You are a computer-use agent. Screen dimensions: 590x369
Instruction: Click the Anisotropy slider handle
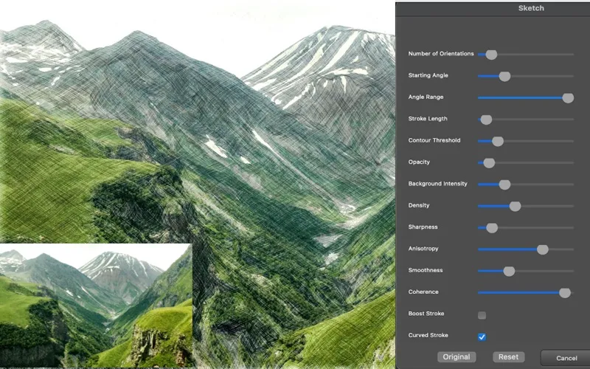click(542, 249)
